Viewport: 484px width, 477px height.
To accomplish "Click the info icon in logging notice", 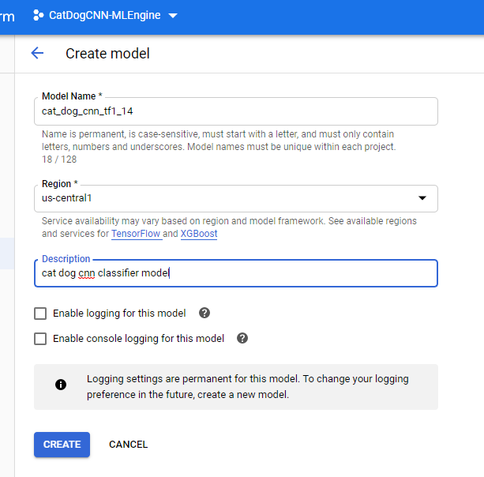I will point(61,385).
